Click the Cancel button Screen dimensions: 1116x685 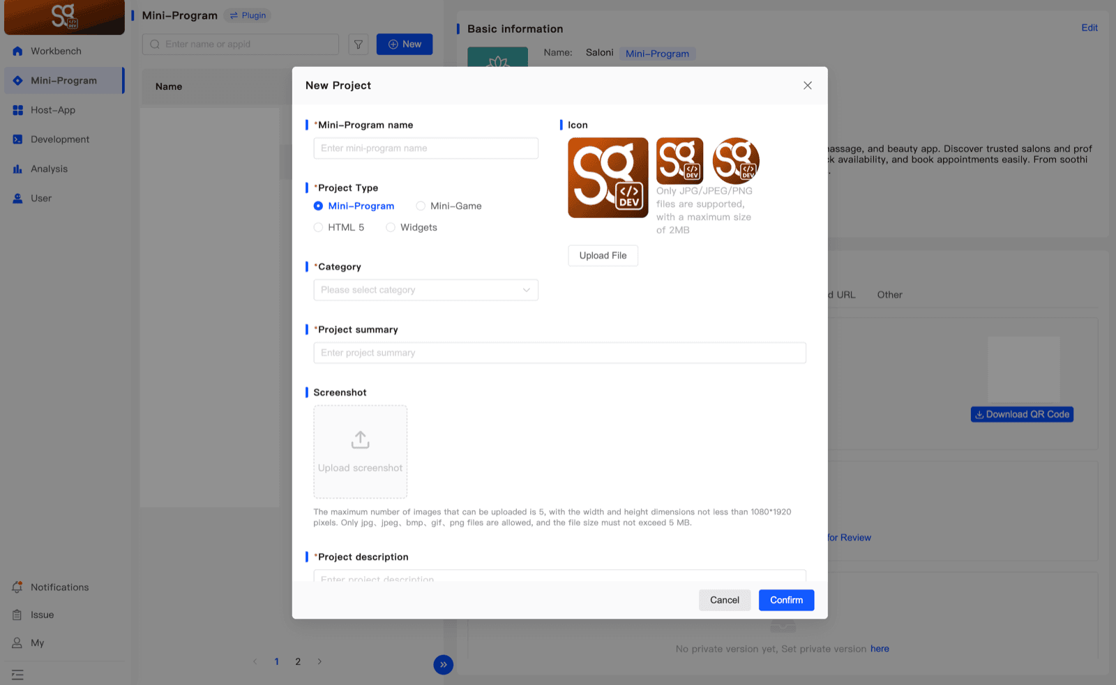(x=725, y=600)
